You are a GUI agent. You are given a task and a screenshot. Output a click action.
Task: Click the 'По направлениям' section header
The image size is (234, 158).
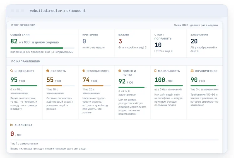pos(26,61)
